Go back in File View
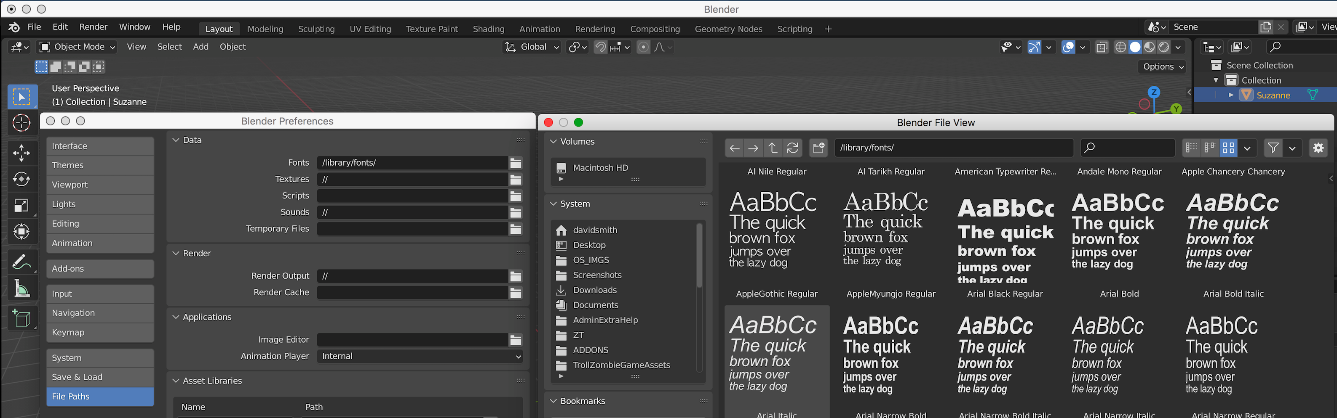Viewport: 1337px width, 418px height. tap(734, 148)
